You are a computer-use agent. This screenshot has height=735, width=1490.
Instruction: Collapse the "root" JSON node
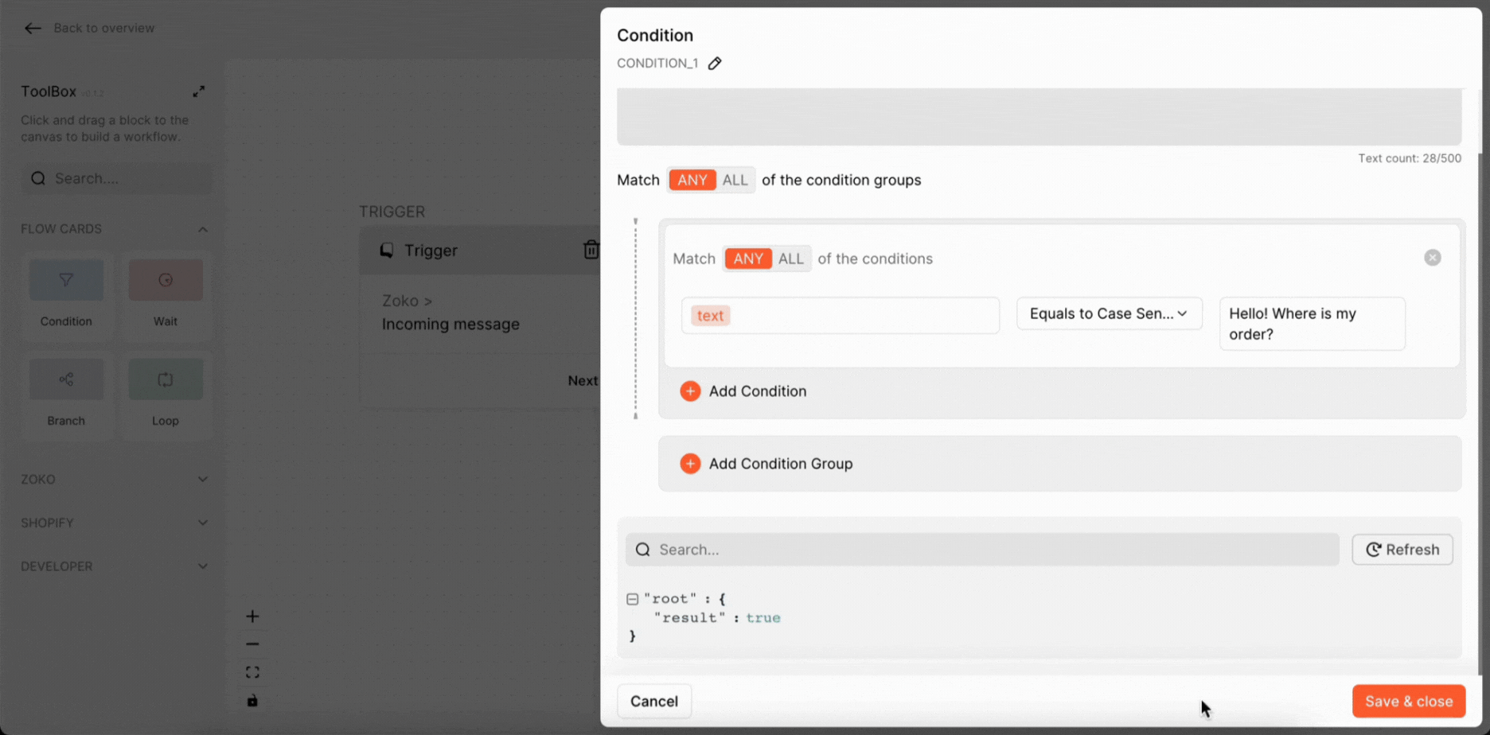(632, 599)
